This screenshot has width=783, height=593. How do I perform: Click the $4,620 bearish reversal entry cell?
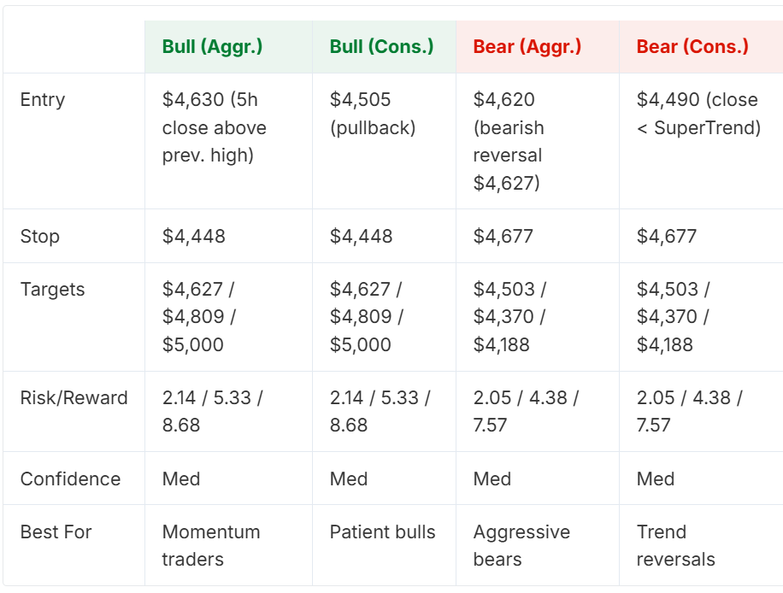(x=538, y=141)
